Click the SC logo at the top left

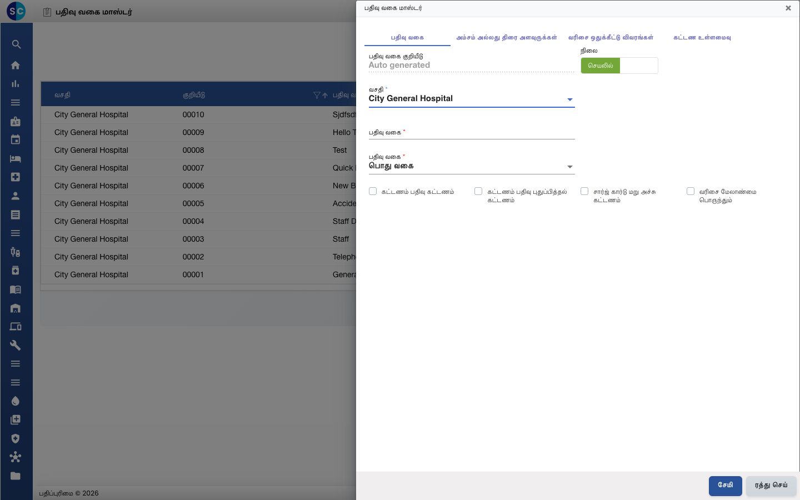[x=16, y=11]
